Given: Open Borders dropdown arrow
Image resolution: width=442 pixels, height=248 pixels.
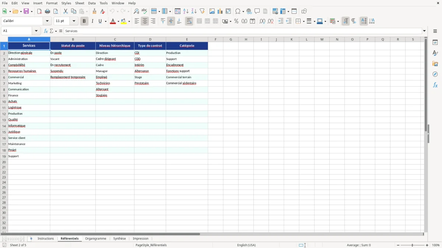Looking at the screenshot, I should point(303,21).
